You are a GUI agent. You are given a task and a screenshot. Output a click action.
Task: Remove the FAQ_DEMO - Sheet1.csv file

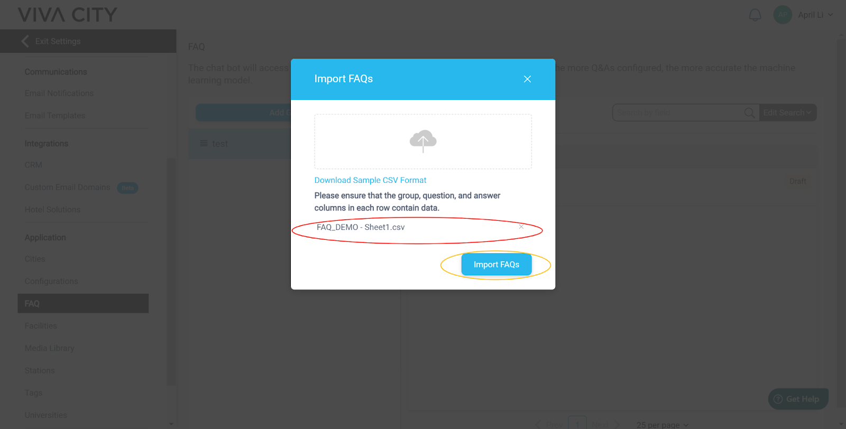[x=521, y=227]
